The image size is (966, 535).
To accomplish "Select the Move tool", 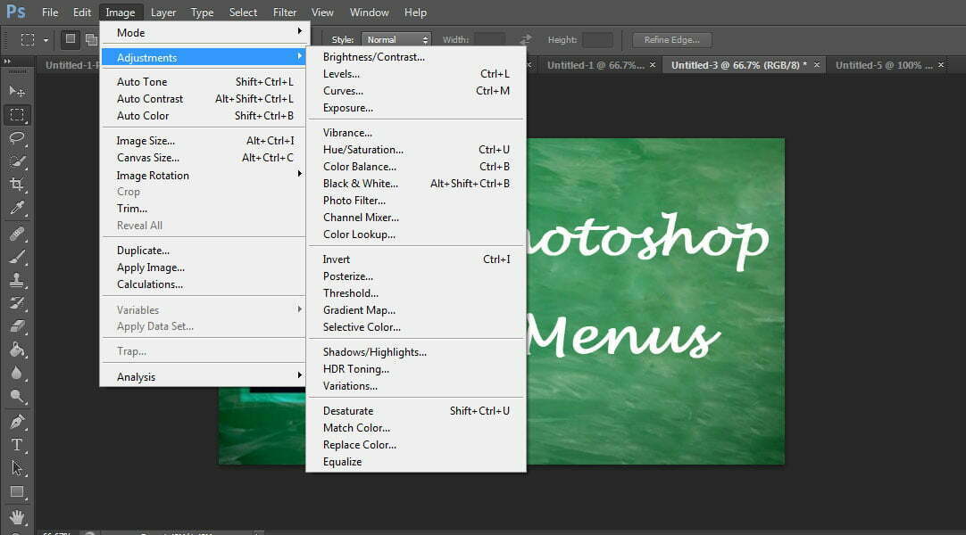I will pos(17,92).
